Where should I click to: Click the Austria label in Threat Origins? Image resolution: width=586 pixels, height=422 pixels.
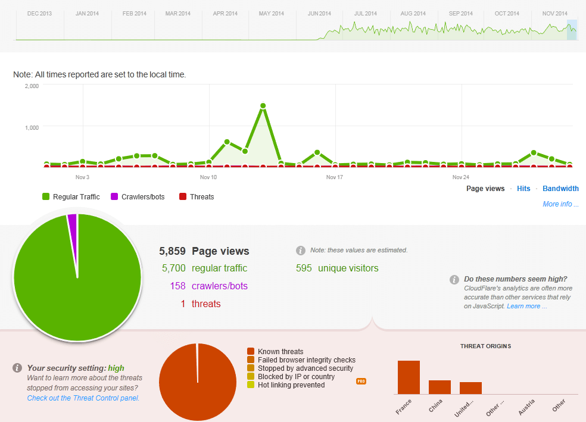click(526, 407)
